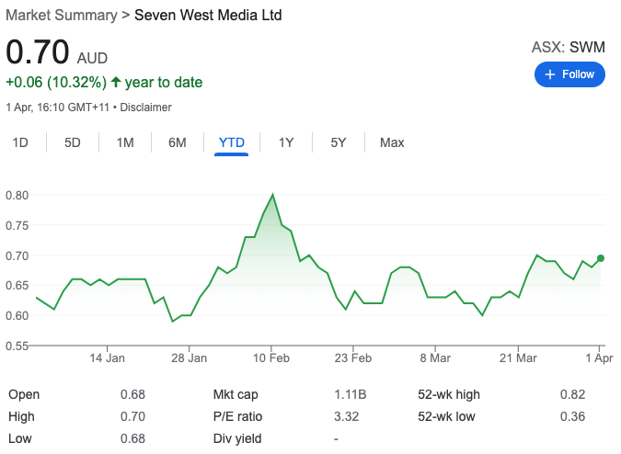Click the Low label in the stats table
Viewport: 621px width, 454px height.
(20, 438)
